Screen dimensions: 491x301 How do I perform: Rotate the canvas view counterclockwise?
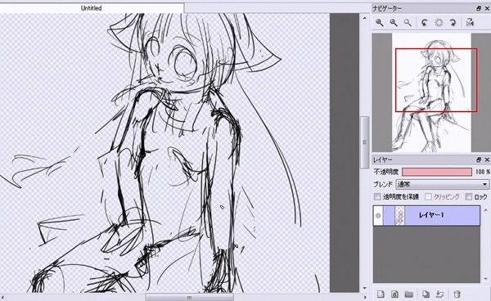pos(425,23)
